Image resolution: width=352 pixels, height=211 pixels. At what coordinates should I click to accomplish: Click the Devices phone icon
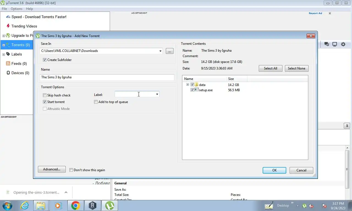click(8, 73)
